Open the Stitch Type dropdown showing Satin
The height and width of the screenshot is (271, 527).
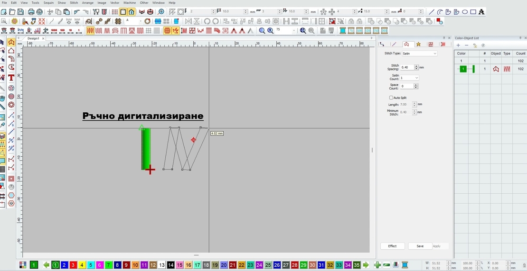(419, 54)
